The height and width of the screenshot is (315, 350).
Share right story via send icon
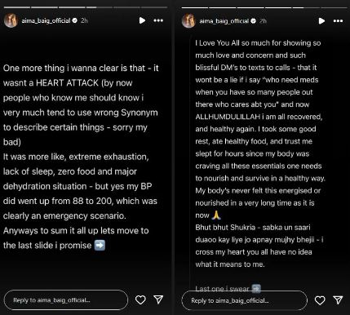point(338,299)
